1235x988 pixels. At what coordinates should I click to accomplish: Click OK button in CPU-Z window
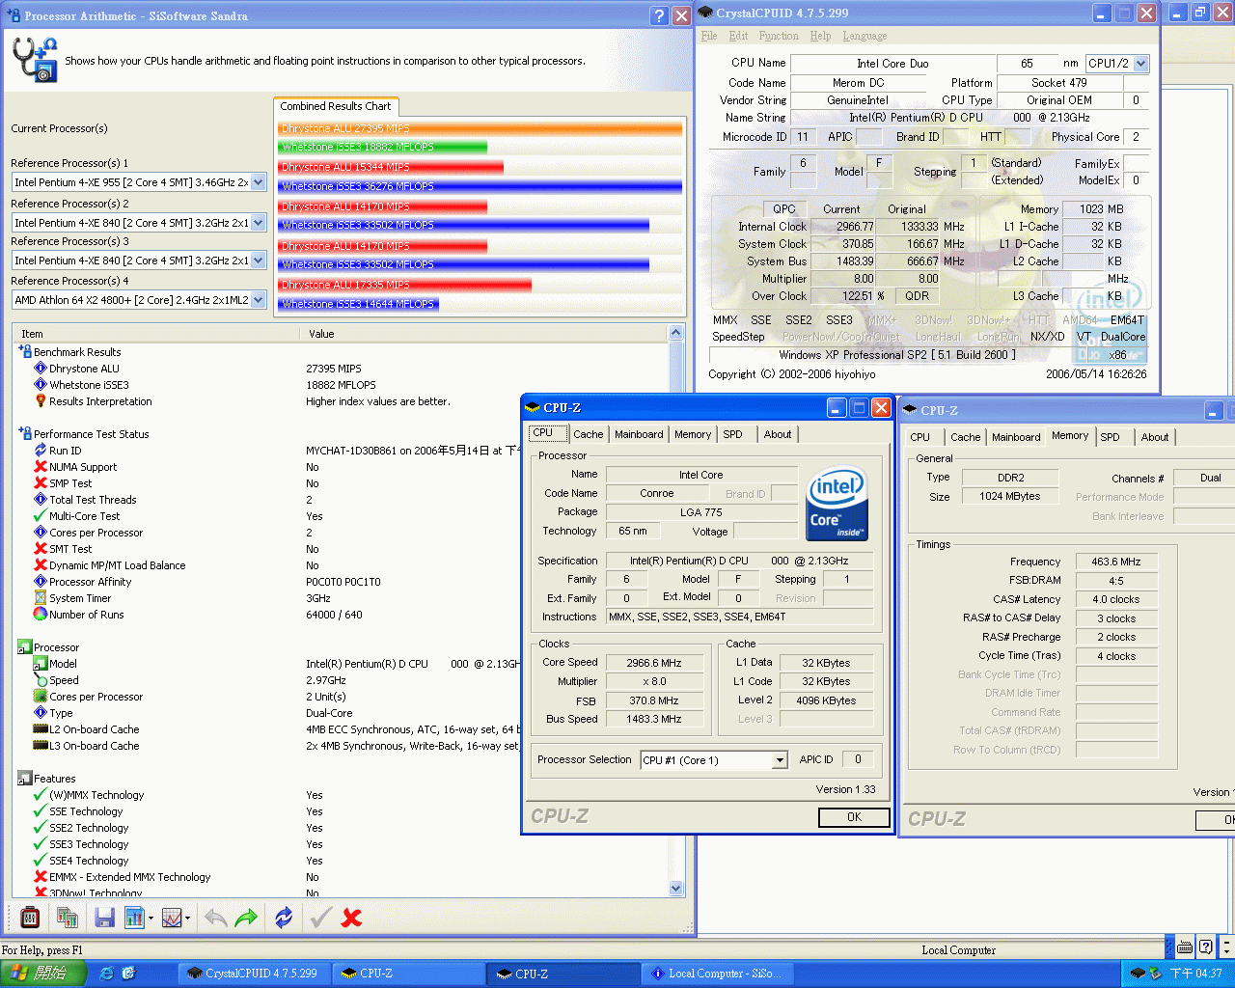[x=854, y=817]
